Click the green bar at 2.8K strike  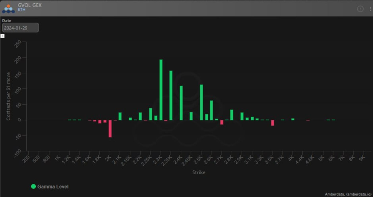232,115
